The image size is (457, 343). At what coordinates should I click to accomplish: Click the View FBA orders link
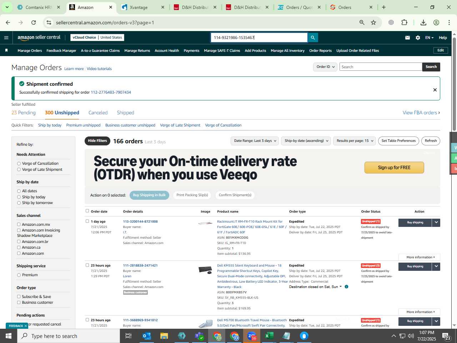tap(421, 113)
